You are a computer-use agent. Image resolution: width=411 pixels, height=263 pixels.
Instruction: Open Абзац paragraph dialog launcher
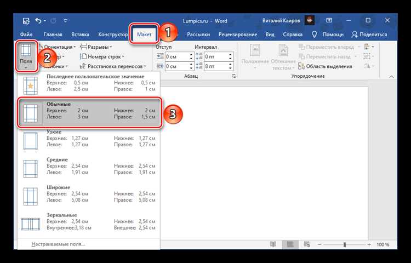tap(234, 76)
